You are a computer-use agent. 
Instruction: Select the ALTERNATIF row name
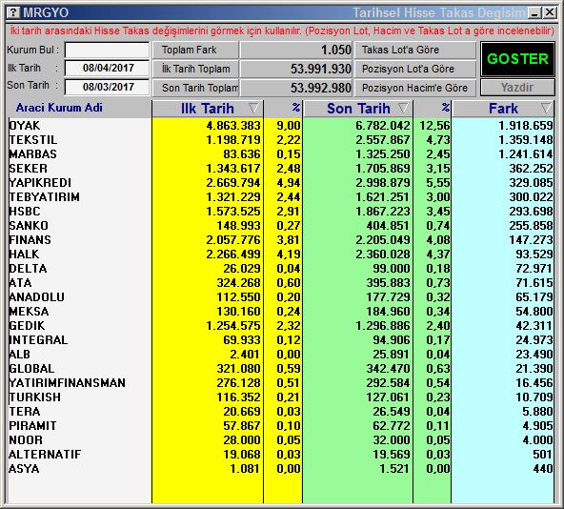pyautogui.click(x=45, y=455)
